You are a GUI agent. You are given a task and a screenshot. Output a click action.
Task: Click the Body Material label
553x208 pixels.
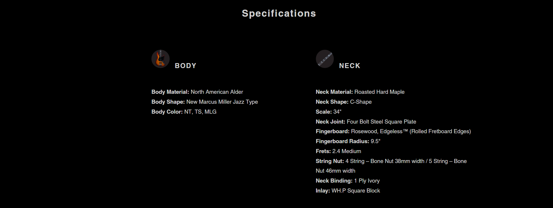[170, 92]
